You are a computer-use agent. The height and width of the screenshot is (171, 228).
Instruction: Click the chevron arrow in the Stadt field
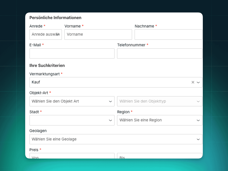pyautogui.click(x=110, y=120)
